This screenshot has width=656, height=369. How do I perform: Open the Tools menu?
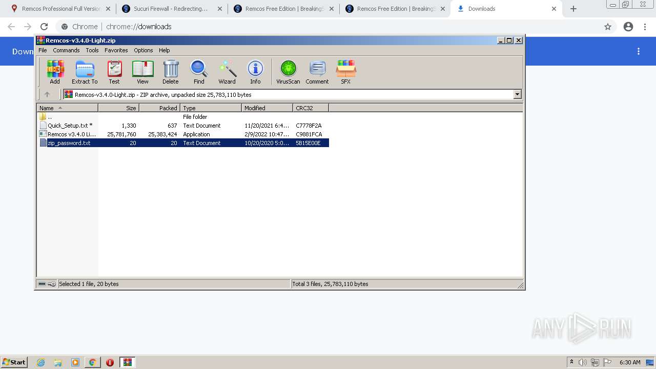[x=92, y=50]
